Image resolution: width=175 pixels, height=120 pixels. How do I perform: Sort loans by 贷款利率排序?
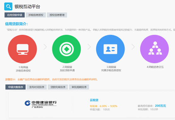tap(58, 87)
